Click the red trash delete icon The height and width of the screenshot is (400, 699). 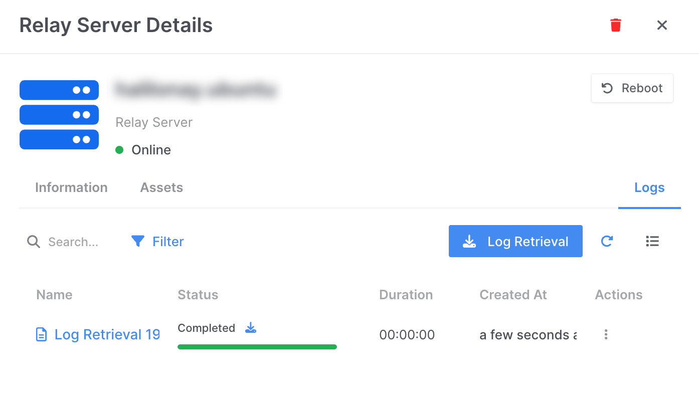pos(616,25)
